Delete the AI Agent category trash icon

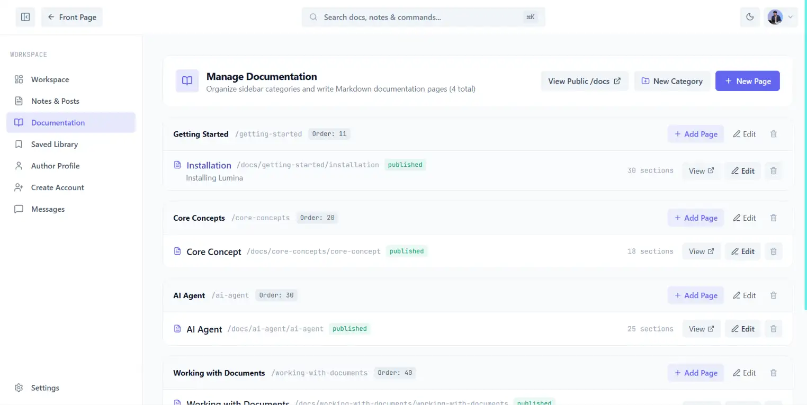(x=774, y=295)
